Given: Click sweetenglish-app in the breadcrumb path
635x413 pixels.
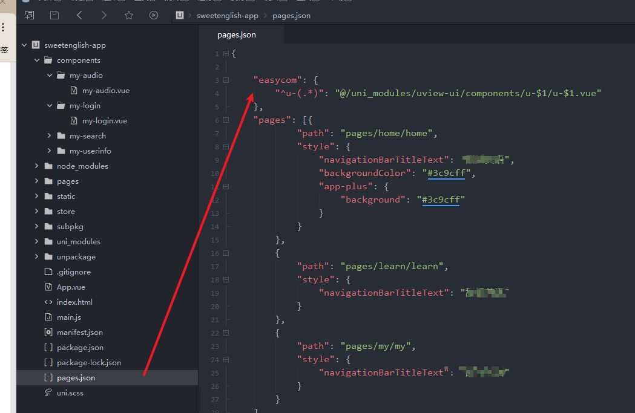Looking at the screenshot, I should click(x=228, y=16).
